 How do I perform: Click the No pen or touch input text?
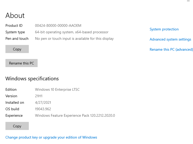(74, 38)
